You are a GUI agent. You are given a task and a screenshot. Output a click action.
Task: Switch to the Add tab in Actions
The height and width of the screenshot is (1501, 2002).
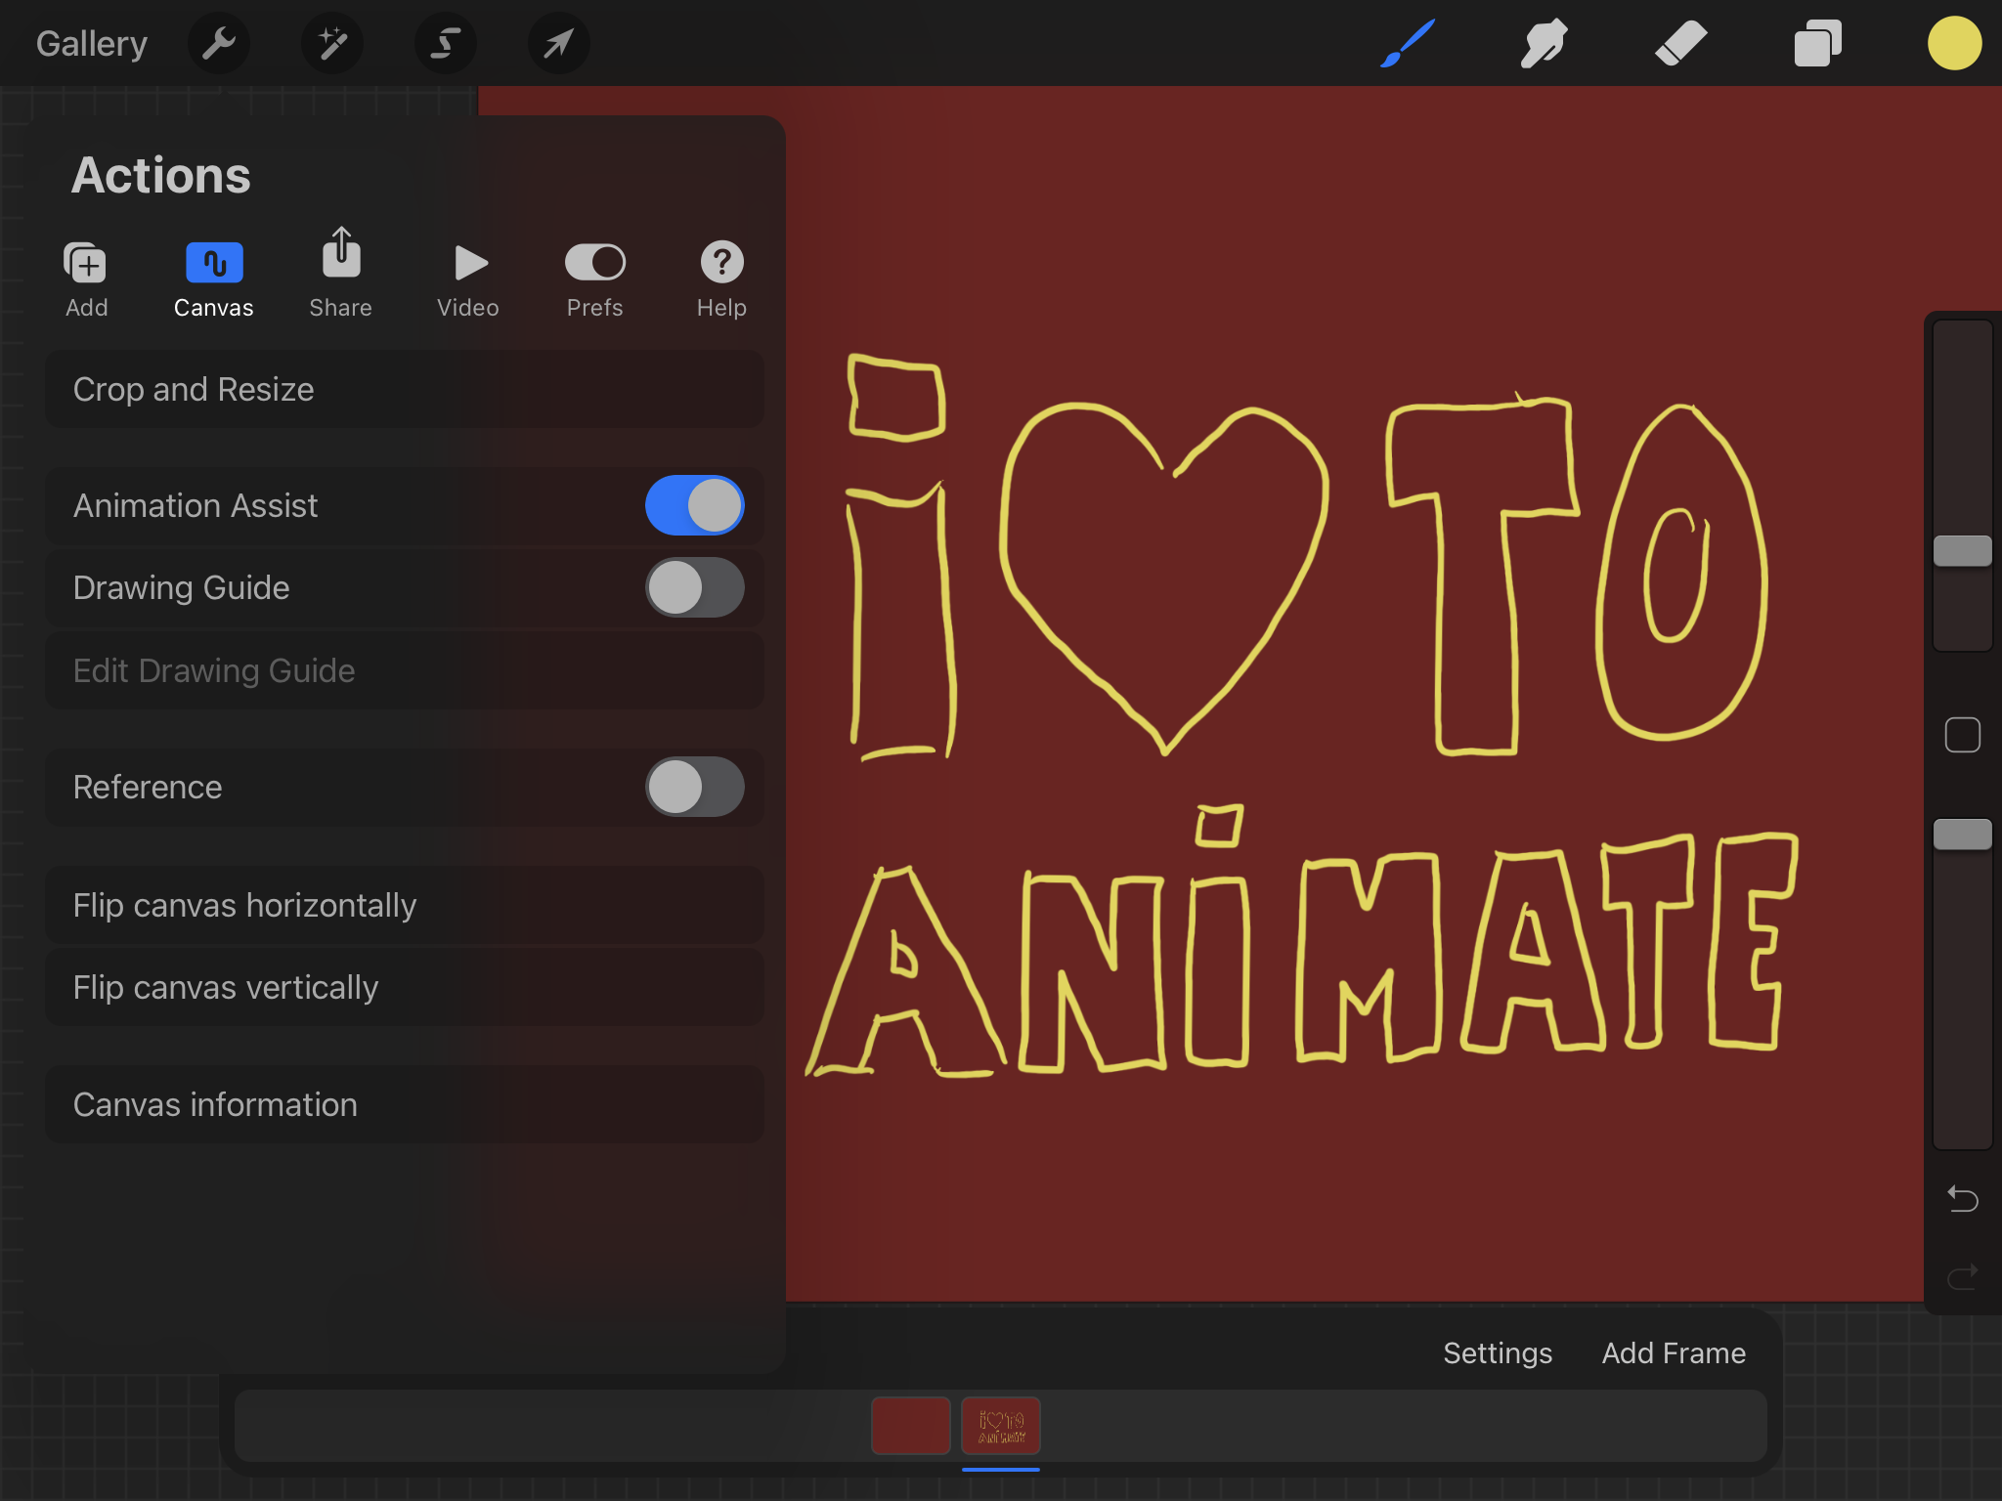pos(87,280)
